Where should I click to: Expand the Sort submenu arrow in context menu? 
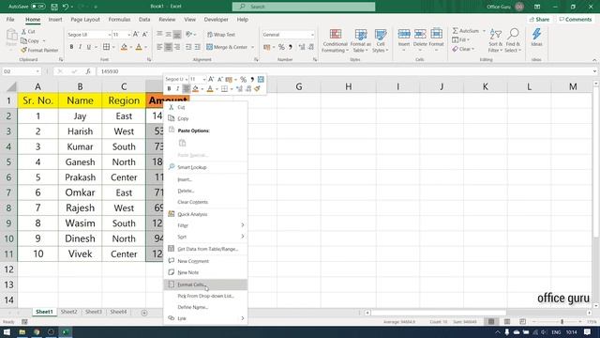click(x=242, y=237)
